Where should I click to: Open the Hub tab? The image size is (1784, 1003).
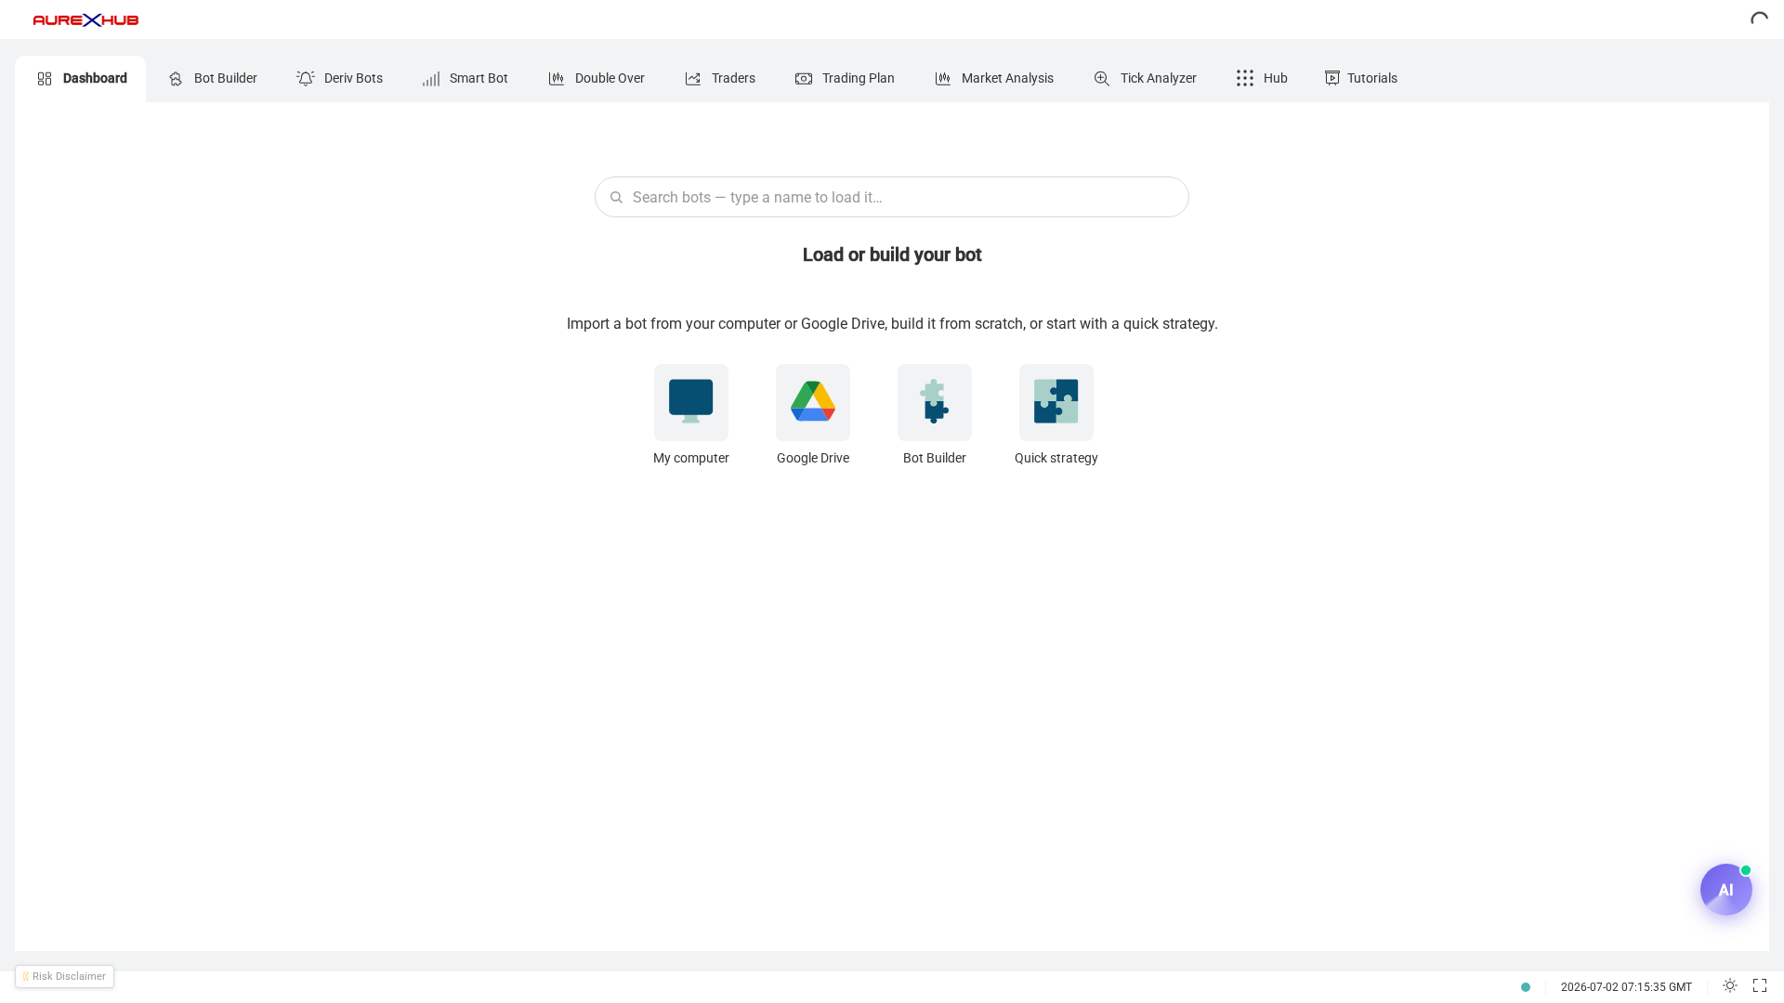coord(1261,78)
